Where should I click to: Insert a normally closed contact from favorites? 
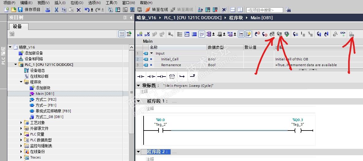(x=151, y=76)
